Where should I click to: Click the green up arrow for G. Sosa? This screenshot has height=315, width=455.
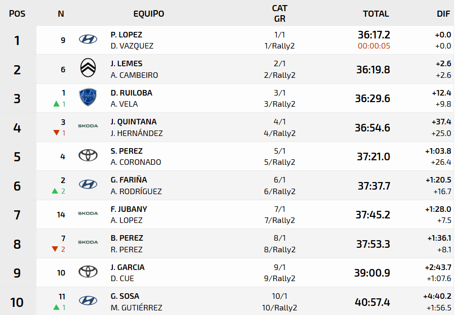[x=56, y=307]
